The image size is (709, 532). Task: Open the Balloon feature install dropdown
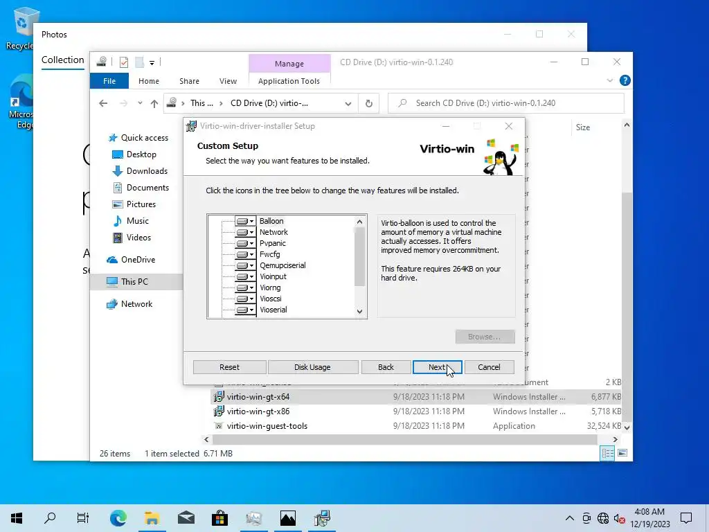(245, 221)
